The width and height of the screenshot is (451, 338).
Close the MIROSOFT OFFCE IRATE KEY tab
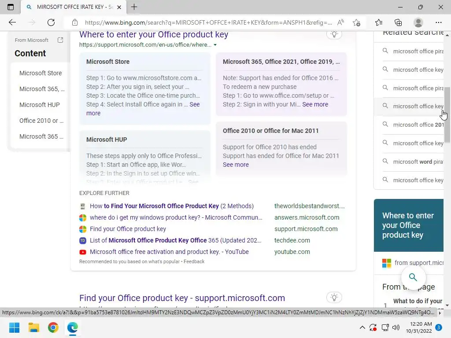119,7
